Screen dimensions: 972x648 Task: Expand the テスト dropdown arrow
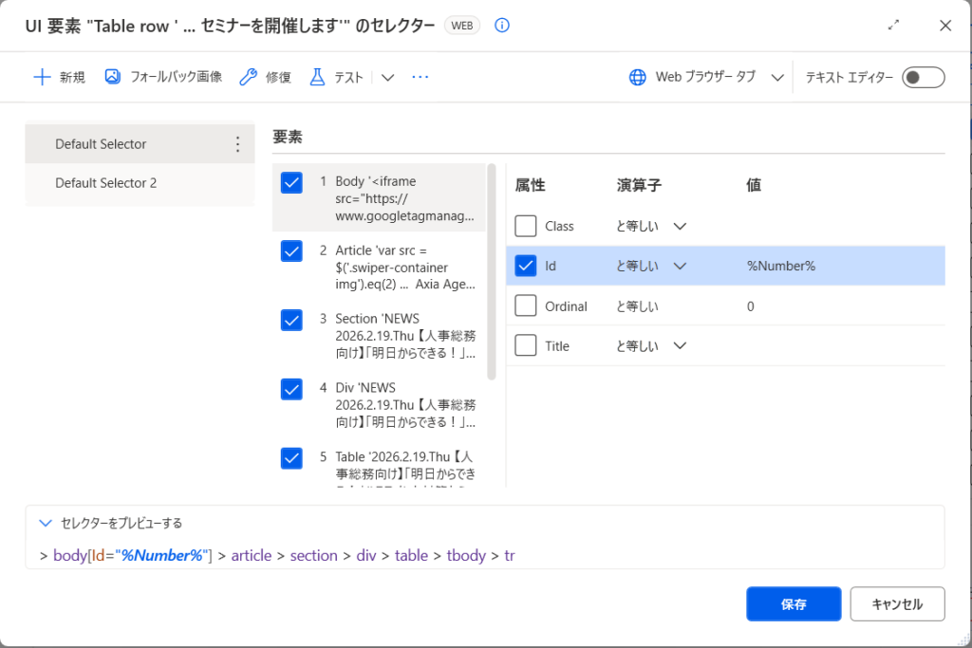point(387,78)
